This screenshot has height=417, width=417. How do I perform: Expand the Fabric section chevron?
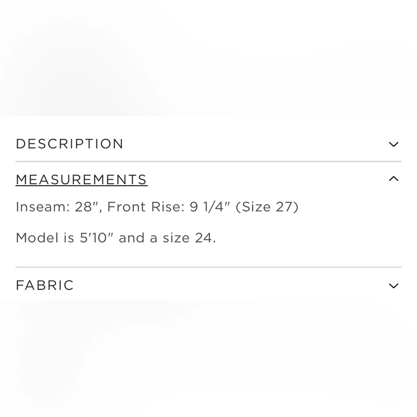393,286
